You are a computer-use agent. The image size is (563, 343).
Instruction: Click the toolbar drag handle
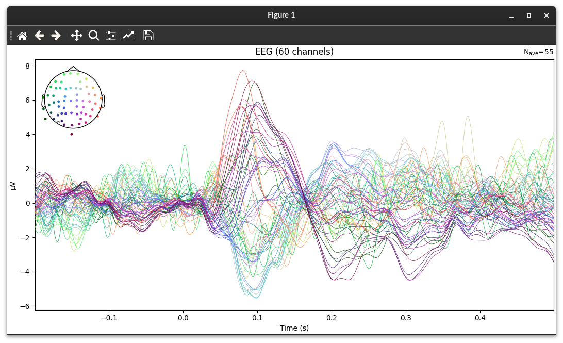point(10,35)
